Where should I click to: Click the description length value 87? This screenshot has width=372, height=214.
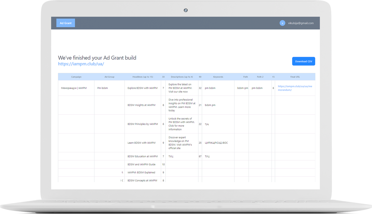click(200, 156)
